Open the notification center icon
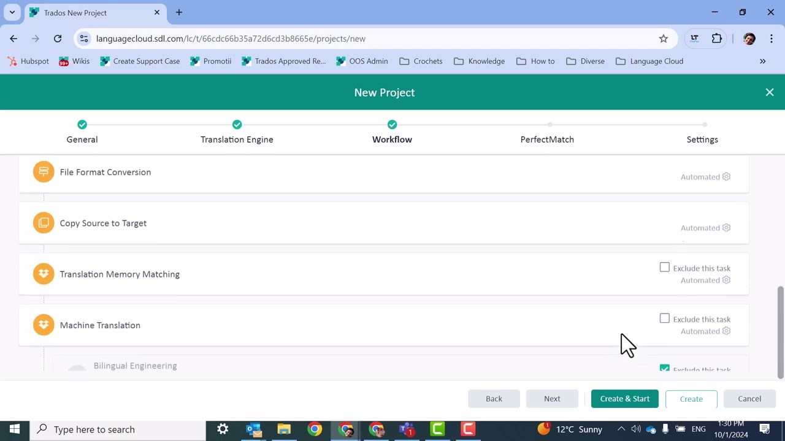 (x=765, y=429)
